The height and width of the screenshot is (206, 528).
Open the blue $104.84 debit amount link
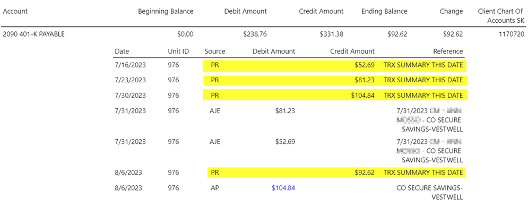pyautogui.click(x=283, y=188)
